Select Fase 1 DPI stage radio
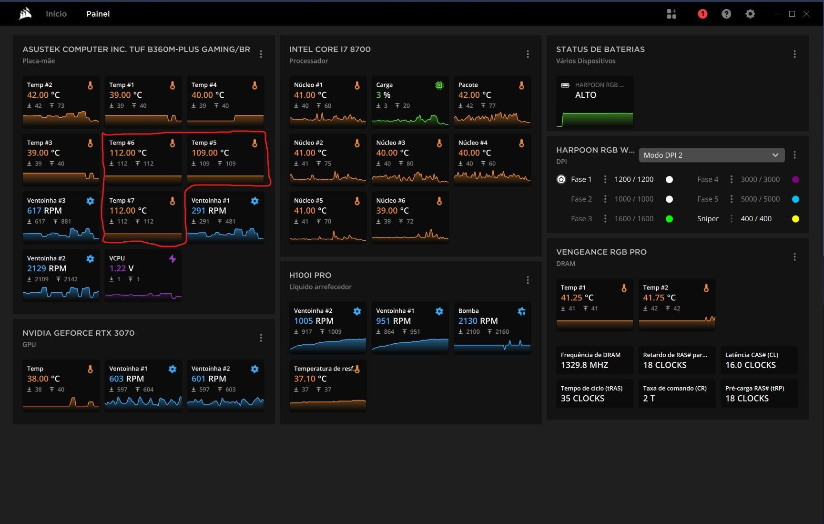Viewport: 824px width, 524px height. [x=561, y=179]
